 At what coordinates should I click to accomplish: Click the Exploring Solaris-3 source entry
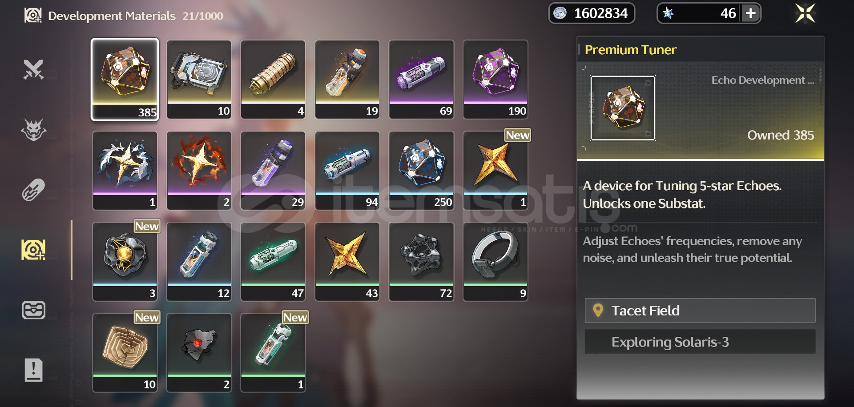pos(700,342)
